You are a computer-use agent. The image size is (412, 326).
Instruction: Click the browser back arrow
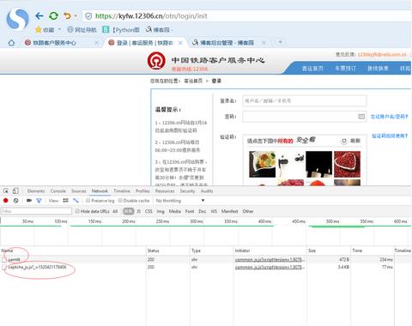[39, 16]
